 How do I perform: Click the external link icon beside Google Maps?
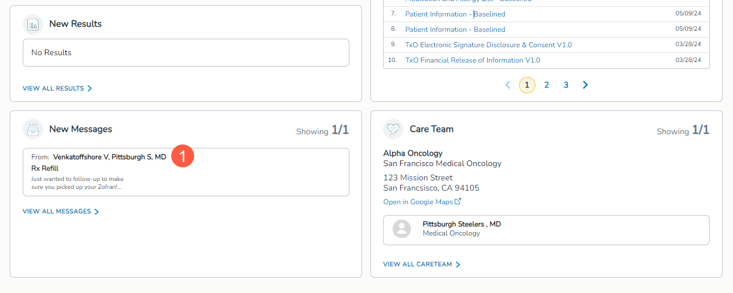(x=458, y=201)
